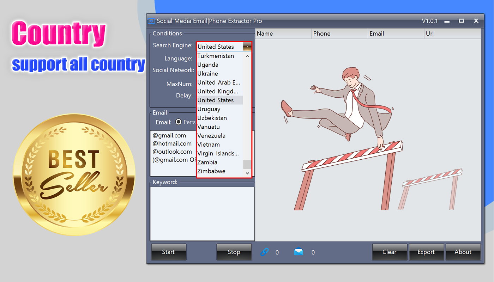Open the Export button
494x282 pixels.
pyautogui.click(x=426, y=252)
